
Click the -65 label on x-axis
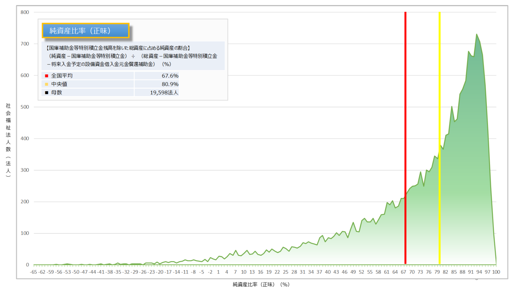33,272
